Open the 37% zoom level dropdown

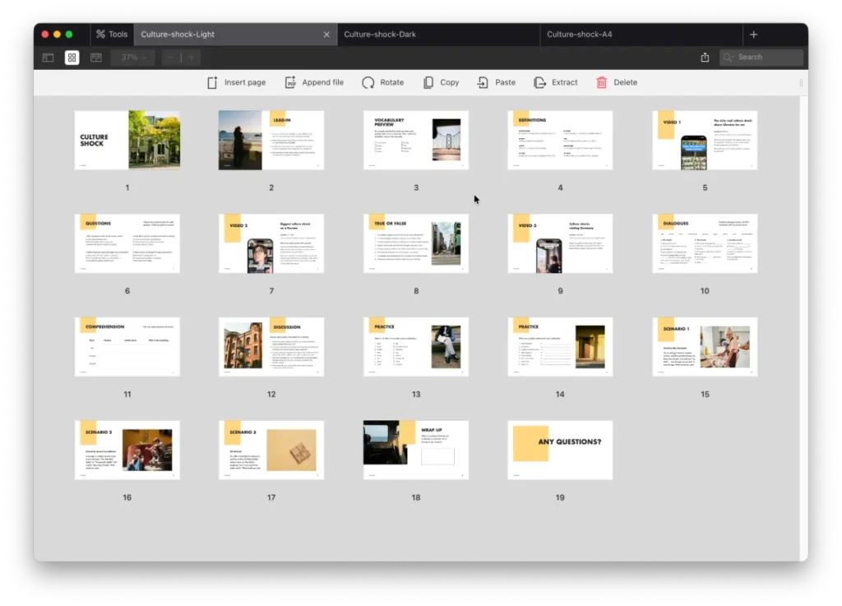(132, 58)
